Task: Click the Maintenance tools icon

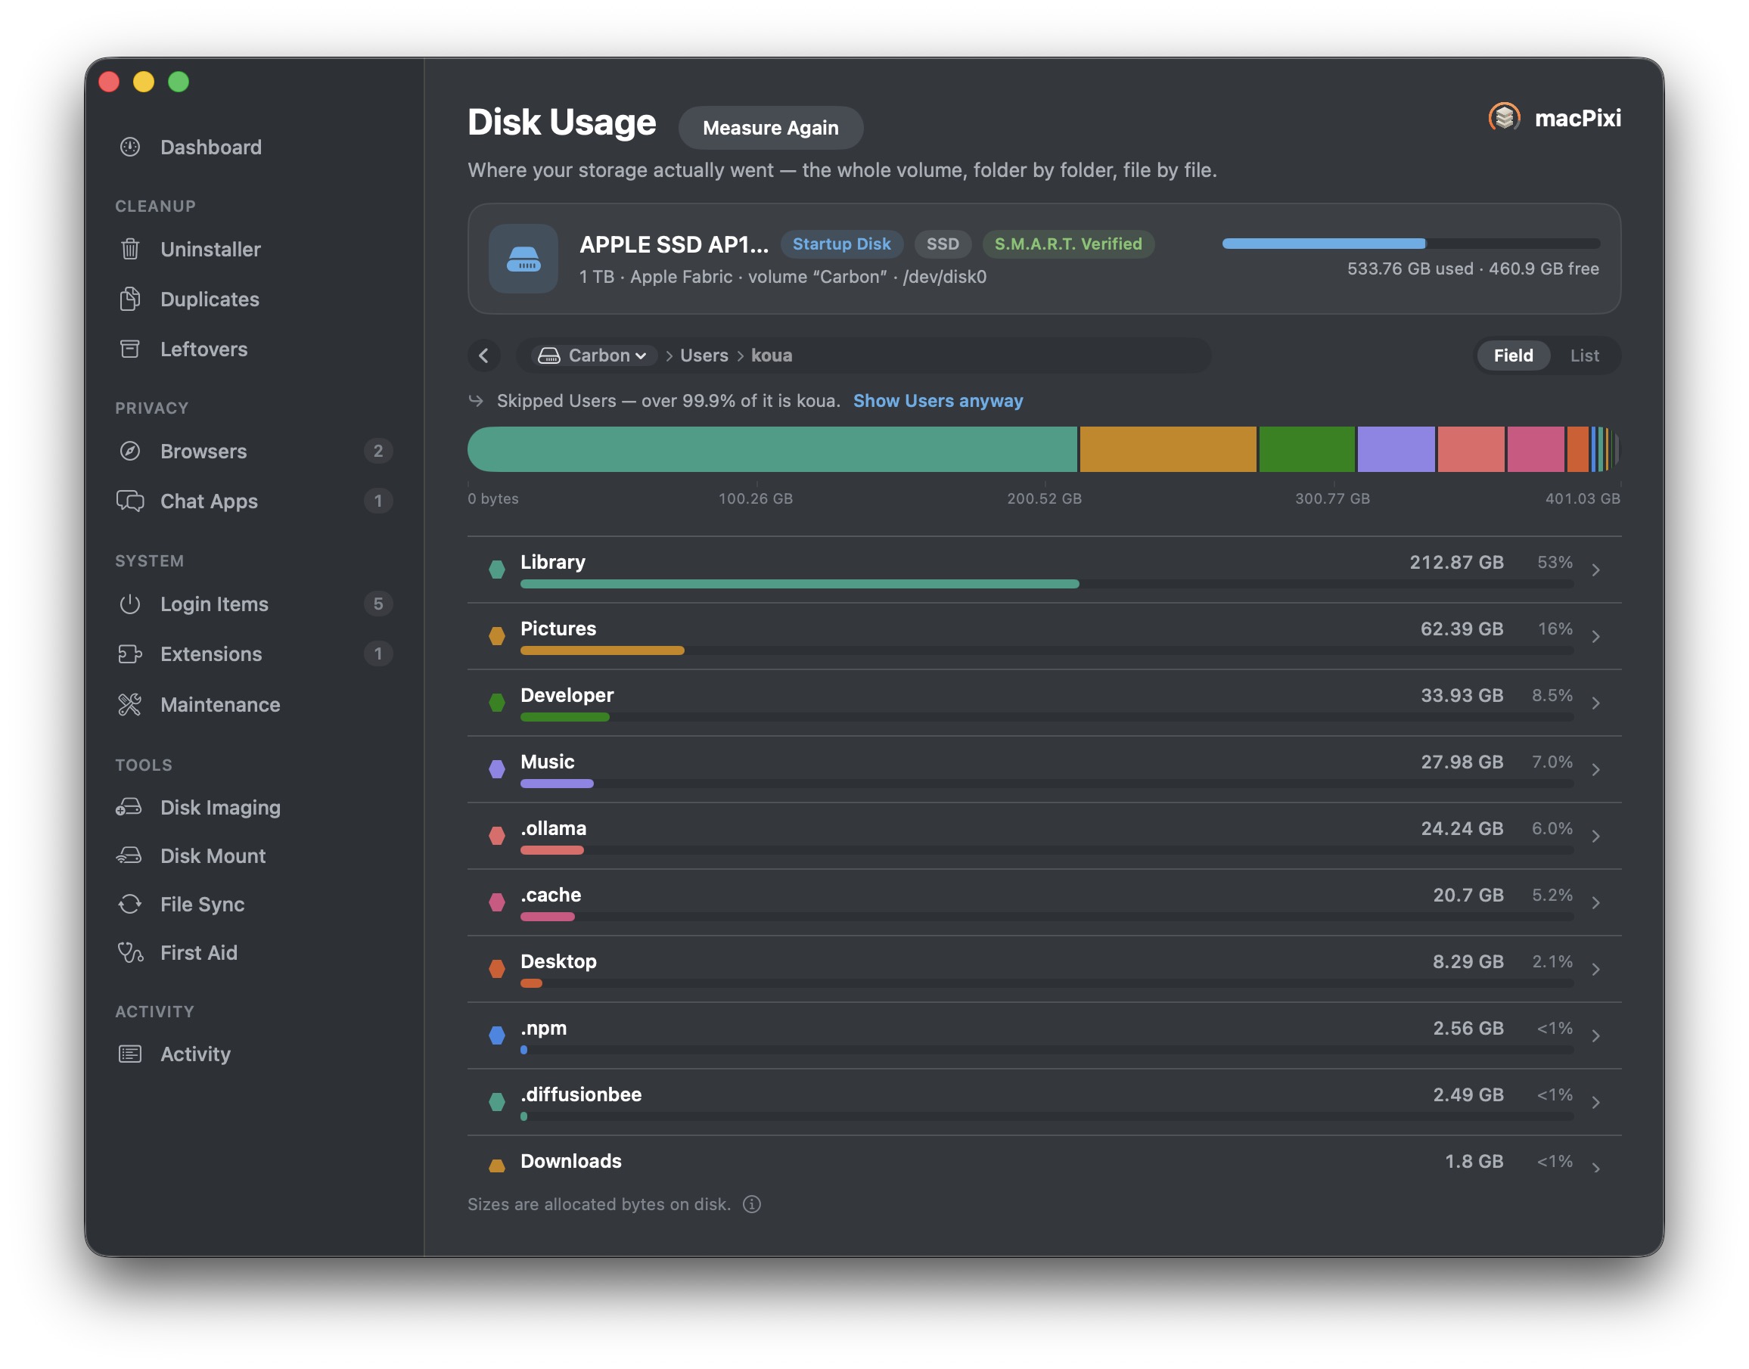Action: pos(130,704)
